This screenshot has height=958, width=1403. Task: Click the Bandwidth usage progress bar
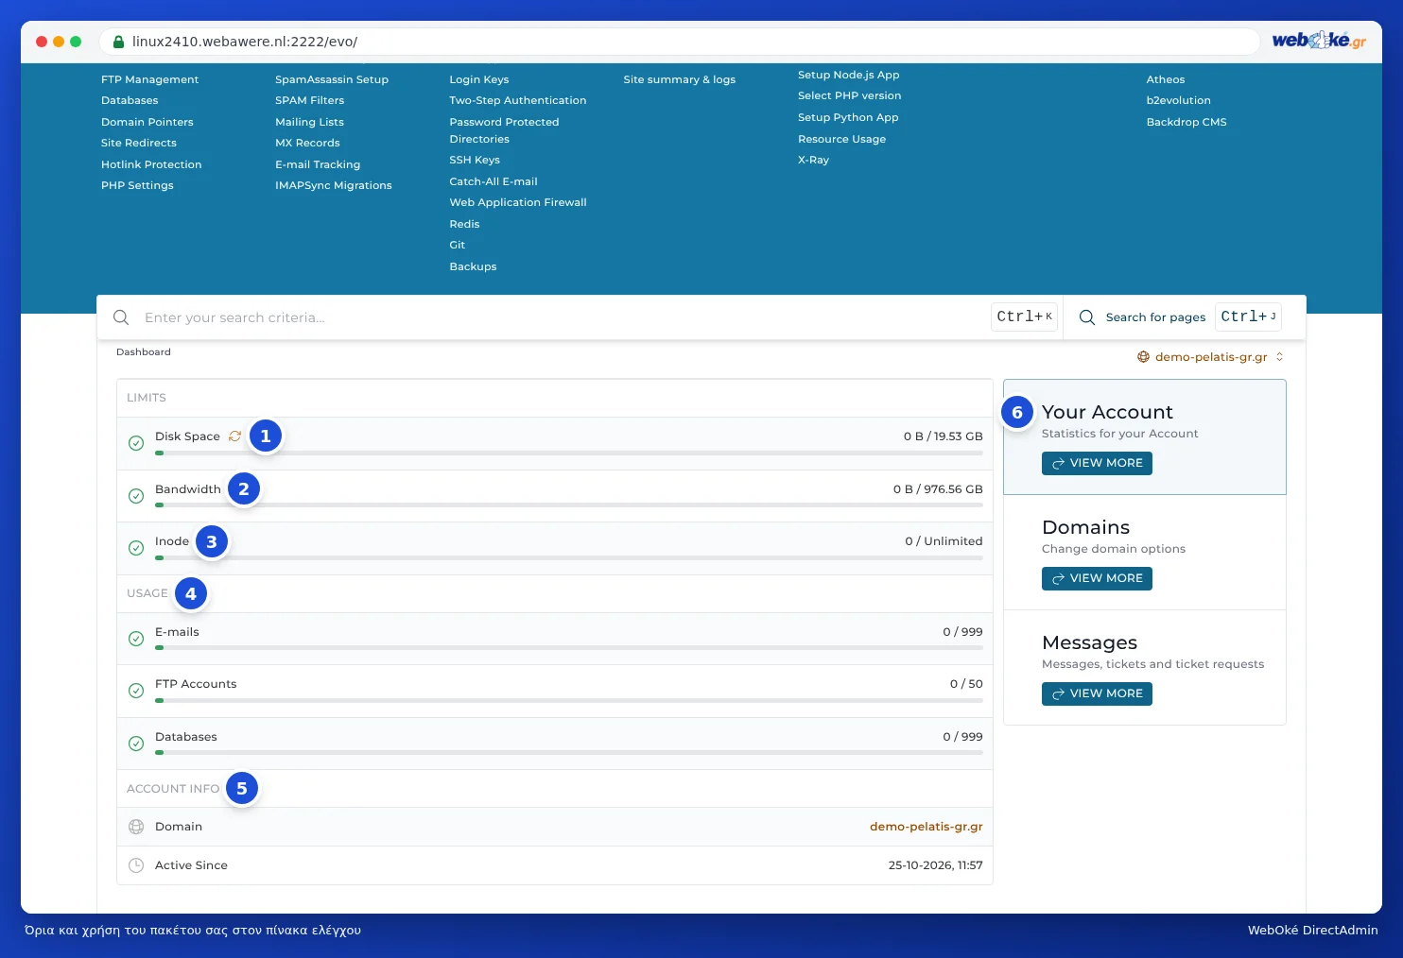(x=569, y=505)
